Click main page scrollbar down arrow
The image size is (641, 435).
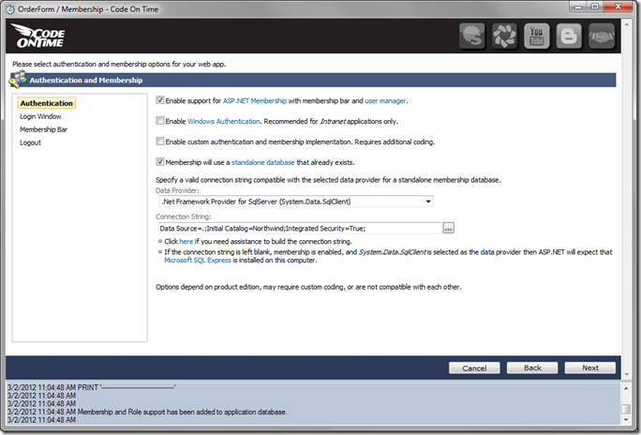[627, 374]
